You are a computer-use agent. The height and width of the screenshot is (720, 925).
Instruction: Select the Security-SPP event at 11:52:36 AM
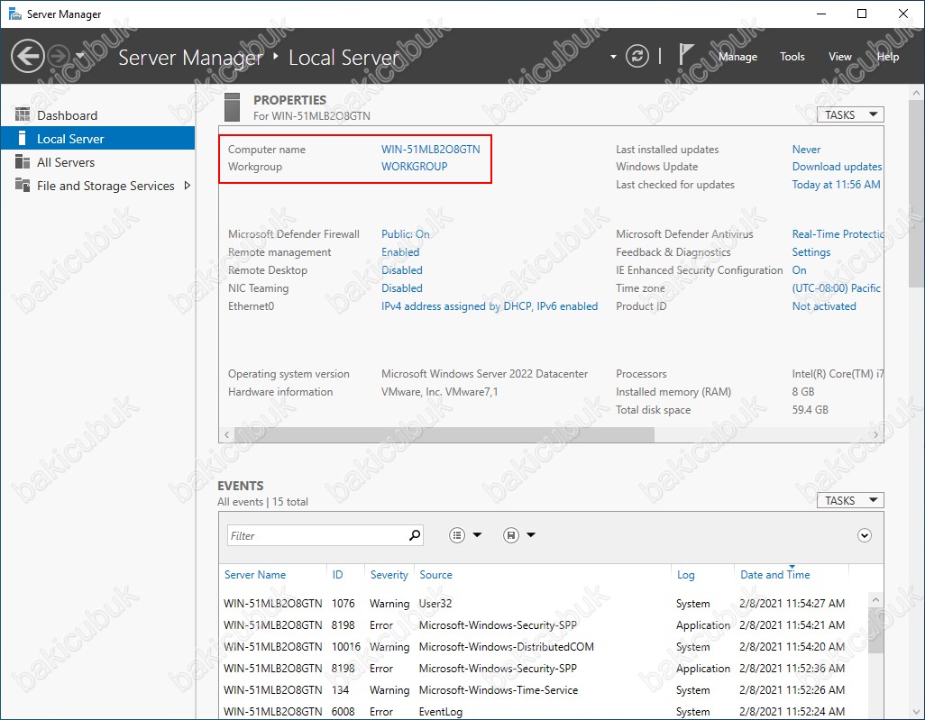coord(543,668)
